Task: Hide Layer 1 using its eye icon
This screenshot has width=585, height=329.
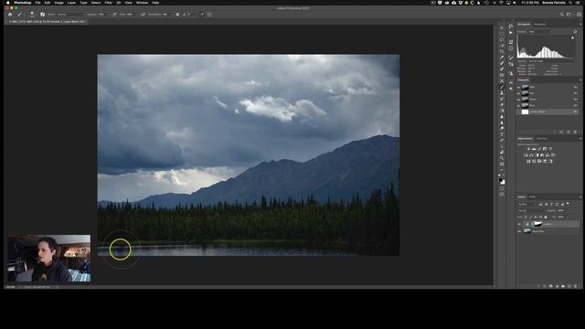Action: [x=519, y=224]
